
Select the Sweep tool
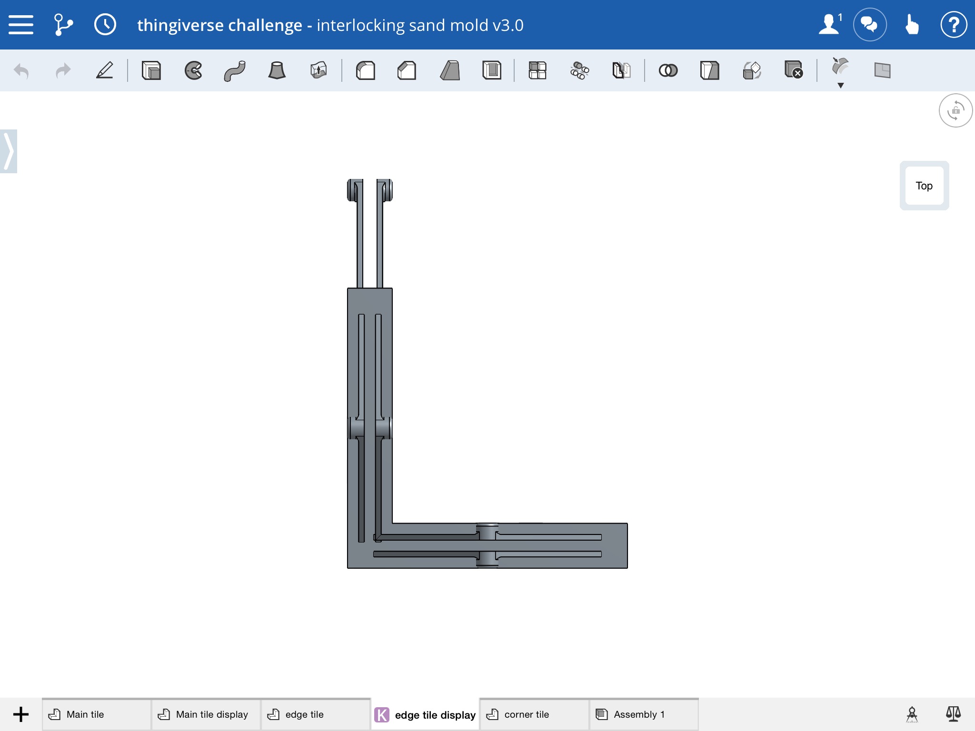click(x=235, y=70)
